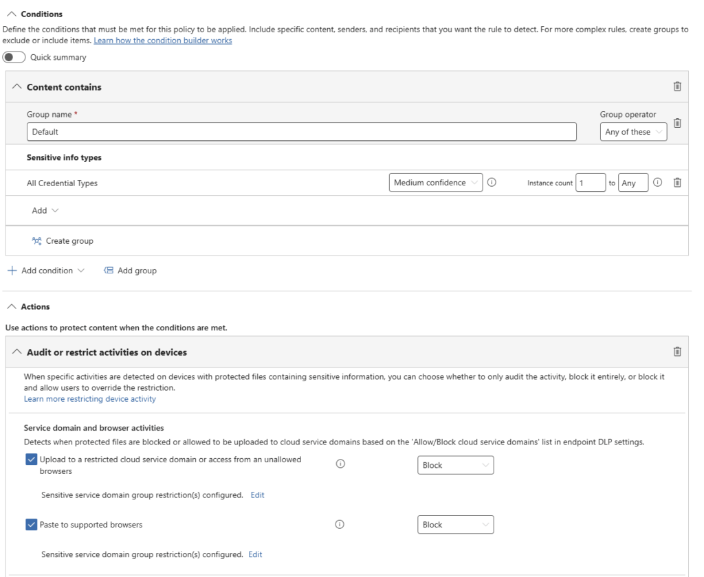The image size is (704, 577).
Task: Uncheck Upload to a restricted cloud service domain
Action: click(x=31, y=459)
